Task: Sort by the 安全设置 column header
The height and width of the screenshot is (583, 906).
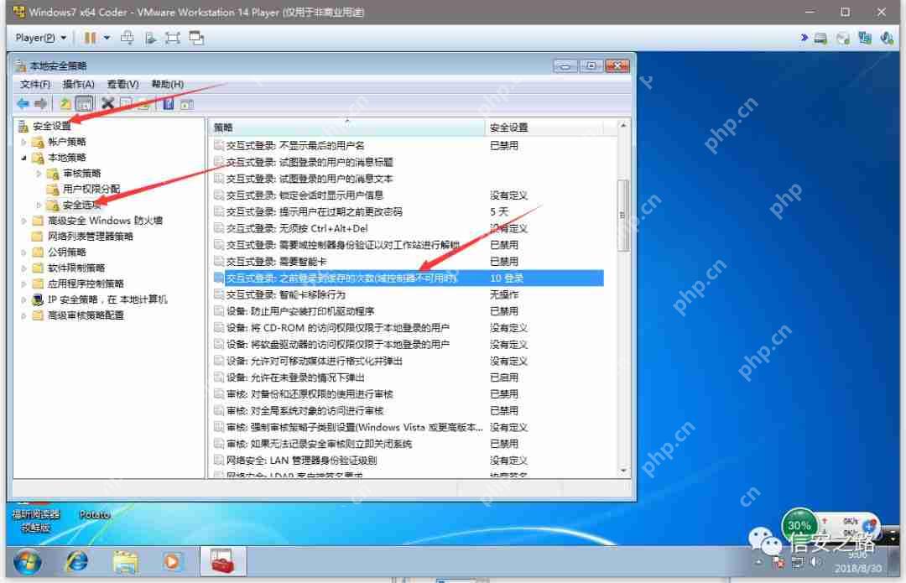Action: pyautogui.click(x=543, y=128)
